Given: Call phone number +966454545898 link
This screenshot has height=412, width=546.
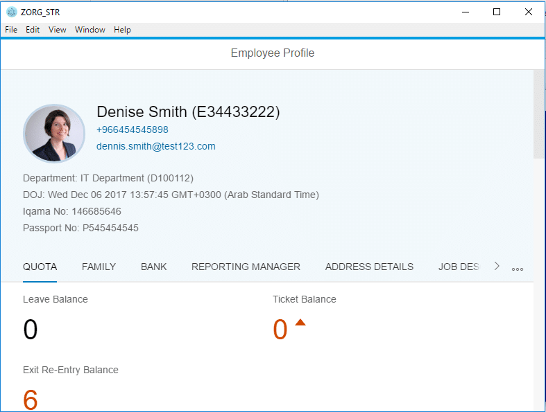Looking at the screenshot, I should 133,129.
